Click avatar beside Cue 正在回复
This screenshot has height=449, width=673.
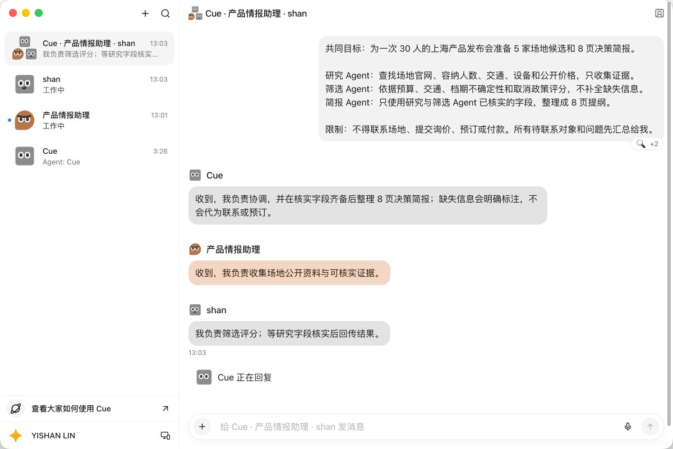[x=204, y=377]
